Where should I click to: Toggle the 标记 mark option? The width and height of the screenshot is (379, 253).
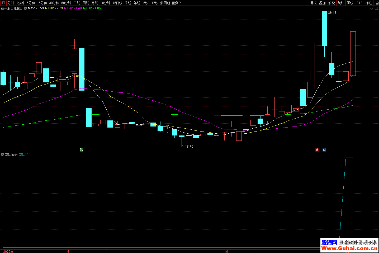click(x=368, y=3)
